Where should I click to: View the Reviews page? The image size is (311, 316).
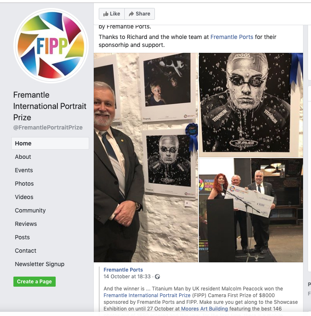[x=26, y=224]
